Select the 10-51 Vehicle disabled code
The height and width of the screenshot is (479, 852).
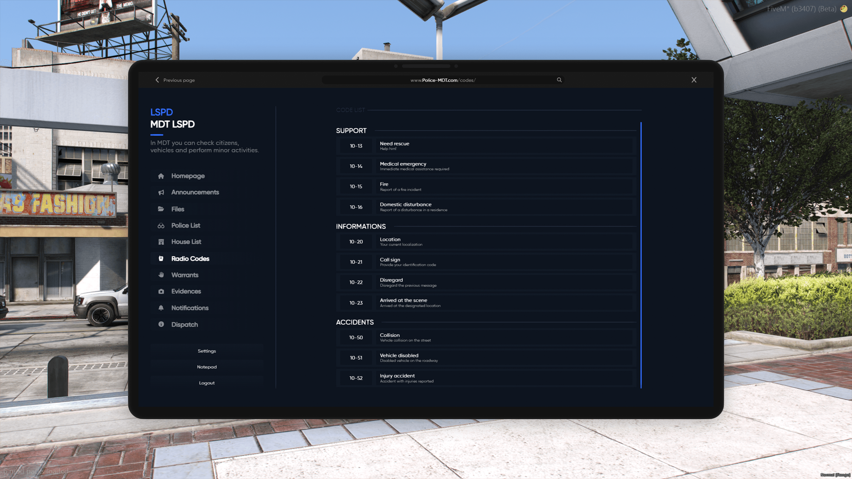(486, 358)
